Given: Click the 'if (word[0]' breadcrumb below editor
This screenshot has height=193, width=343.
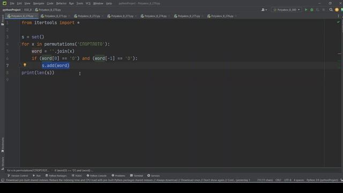Looking at the screenshot, I should pyautogui.click(x=74, y=170).
